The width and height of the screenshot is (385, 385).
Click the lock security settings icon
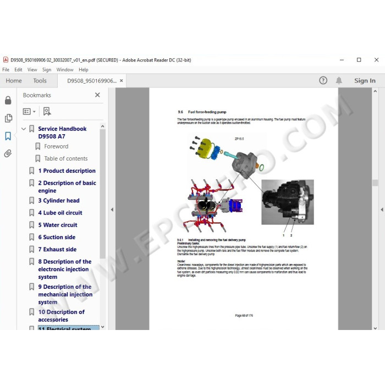(8, 100)
